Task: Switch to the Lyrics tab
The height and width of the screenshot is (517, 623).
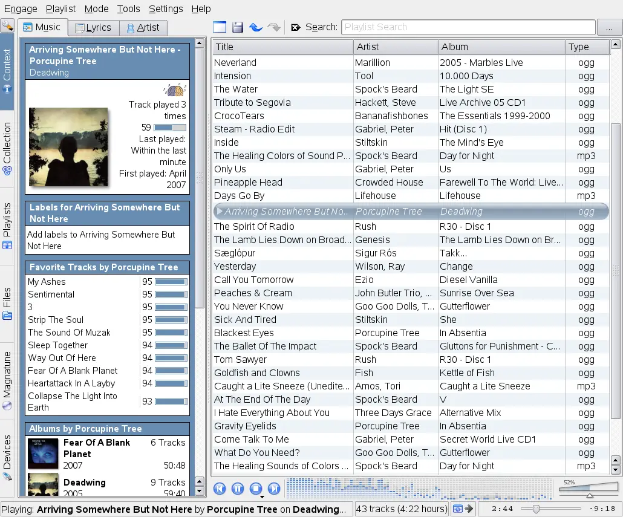Action: click(x=93, y=27)
